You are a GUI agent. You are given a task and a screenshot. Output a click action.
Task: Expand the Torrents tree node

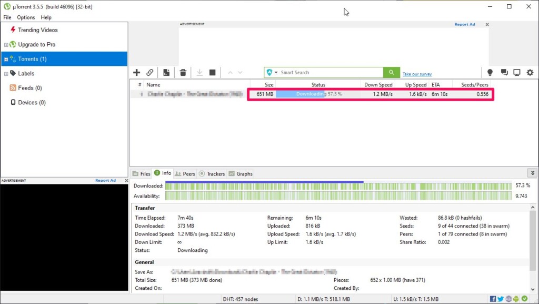pos(6,59)
